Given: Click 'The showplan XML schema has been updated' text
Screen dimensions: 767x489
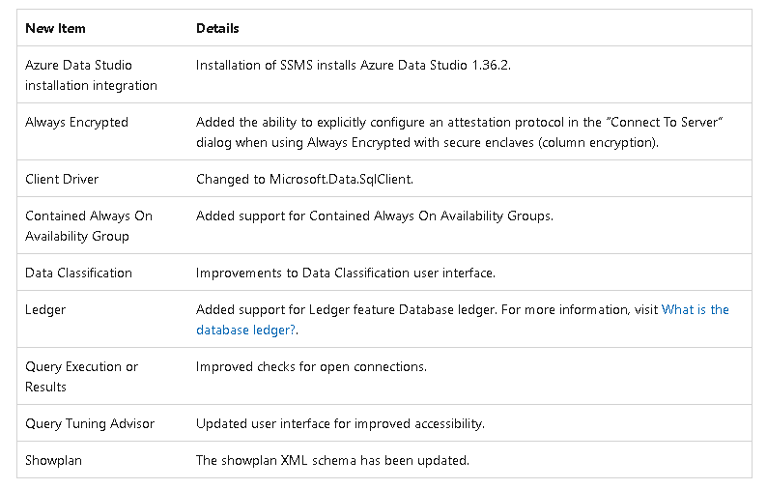Looking at the screenshot, I should click(332, 461).
